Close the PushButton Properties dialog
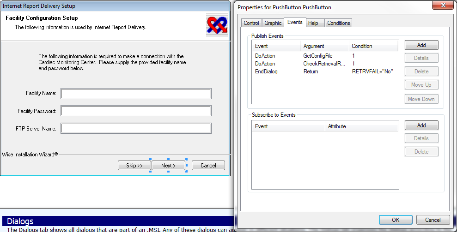This screenshot has height=232, width=457. coord(443,5)
